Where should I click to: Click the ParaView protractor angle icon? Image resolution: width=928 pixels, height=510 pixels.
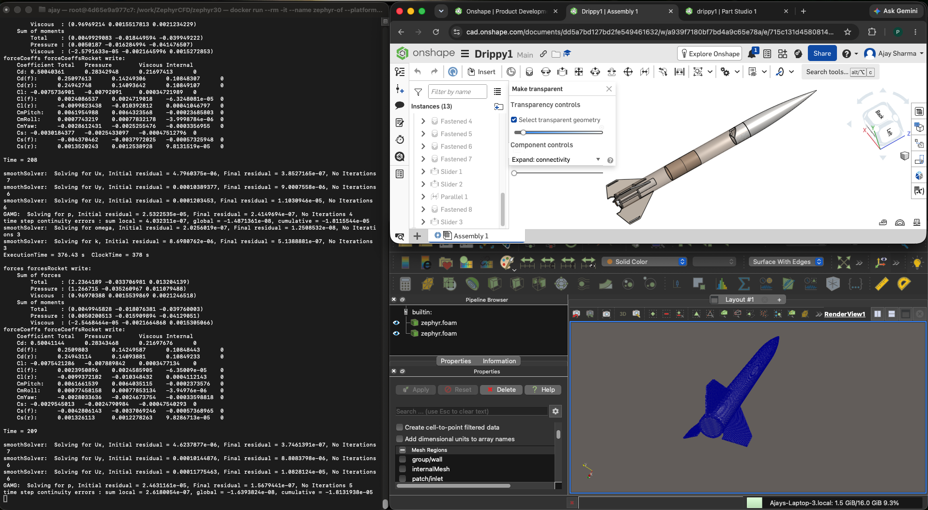click(904, 284)
